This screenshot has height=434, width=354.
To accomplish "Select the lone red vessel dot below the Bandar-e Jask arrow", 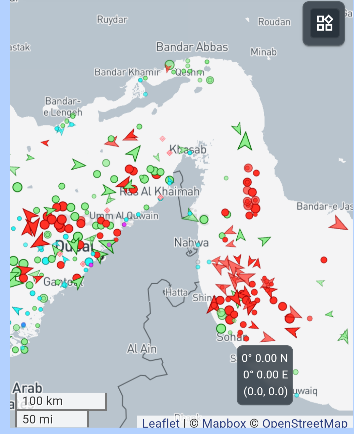I will point(324,260).
